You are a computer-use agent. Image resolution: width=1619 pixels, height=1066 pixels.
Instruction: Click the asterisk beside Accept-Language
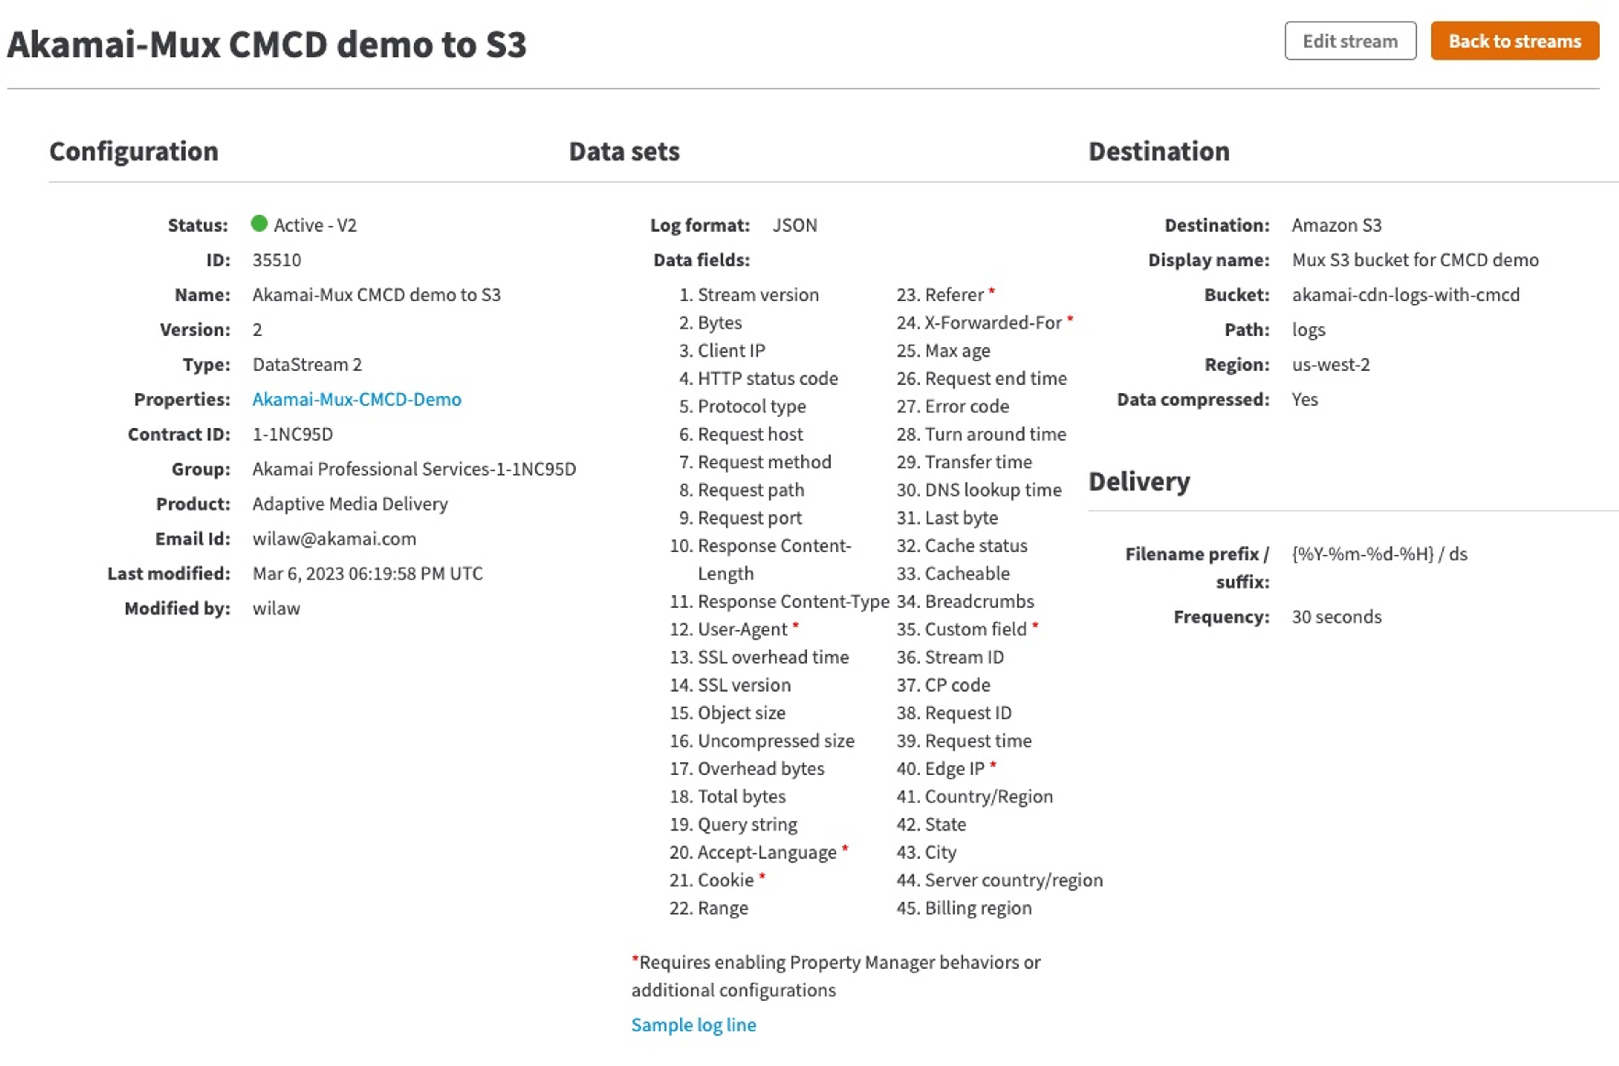pyautogui.click(x=845, y=849)
